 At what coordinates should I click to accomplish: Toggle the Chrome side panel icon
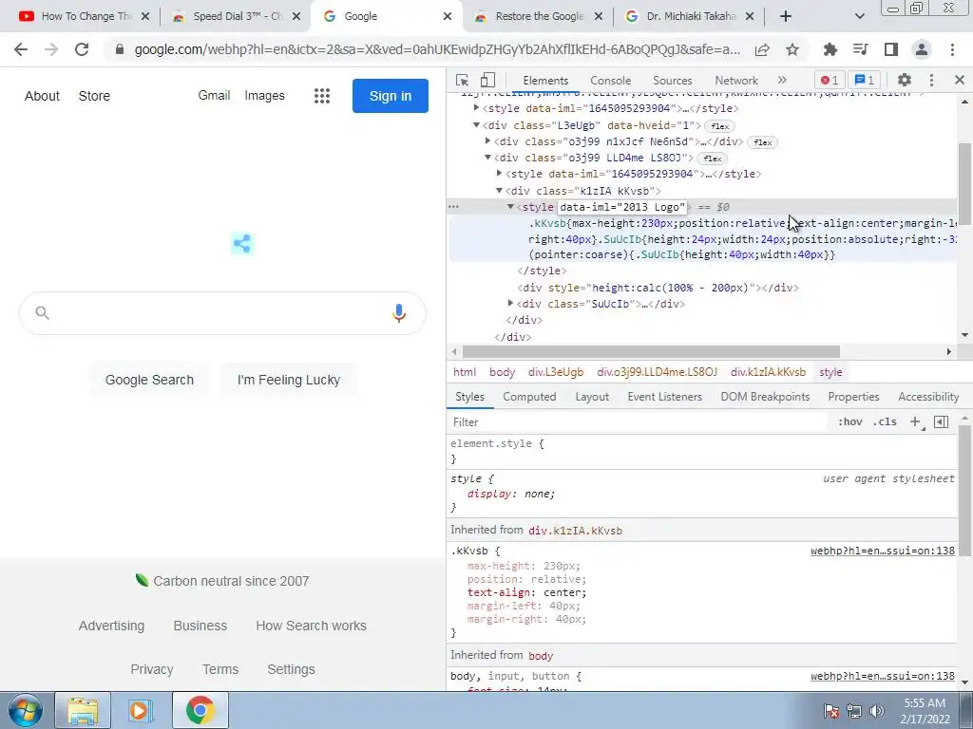click(891, 49)
